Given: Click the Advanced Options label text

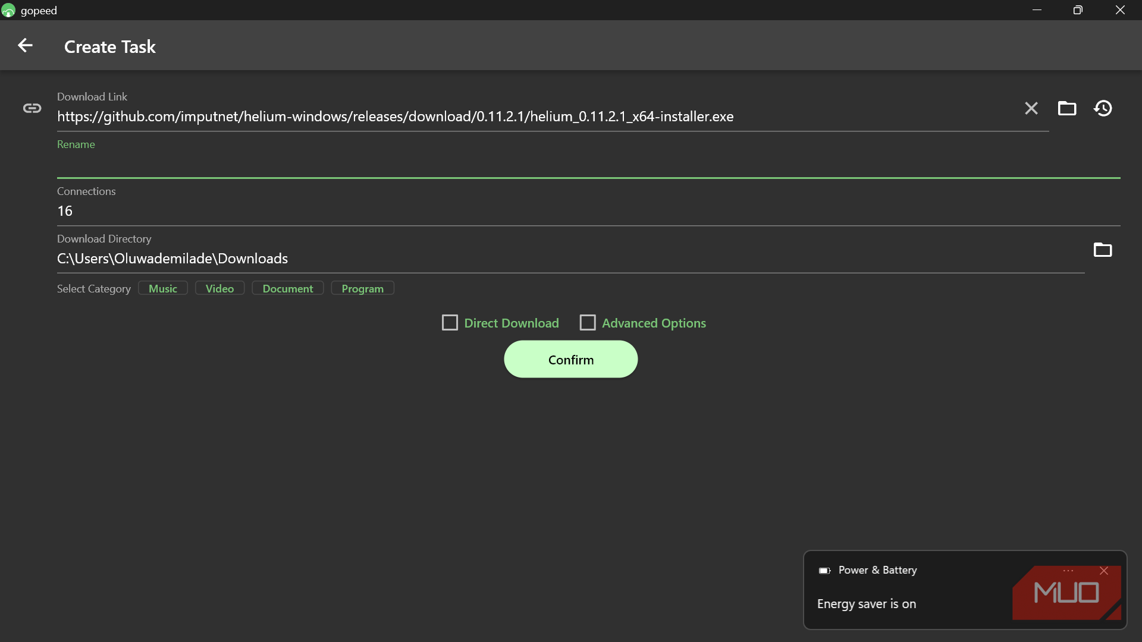Looking at the screenshot, I should pyautogui.click(x=654, y=323).
